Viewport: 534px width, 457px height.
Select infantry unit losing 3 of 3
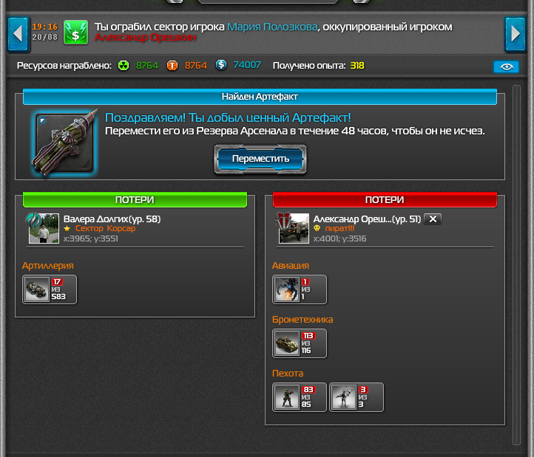click(356, 397)
